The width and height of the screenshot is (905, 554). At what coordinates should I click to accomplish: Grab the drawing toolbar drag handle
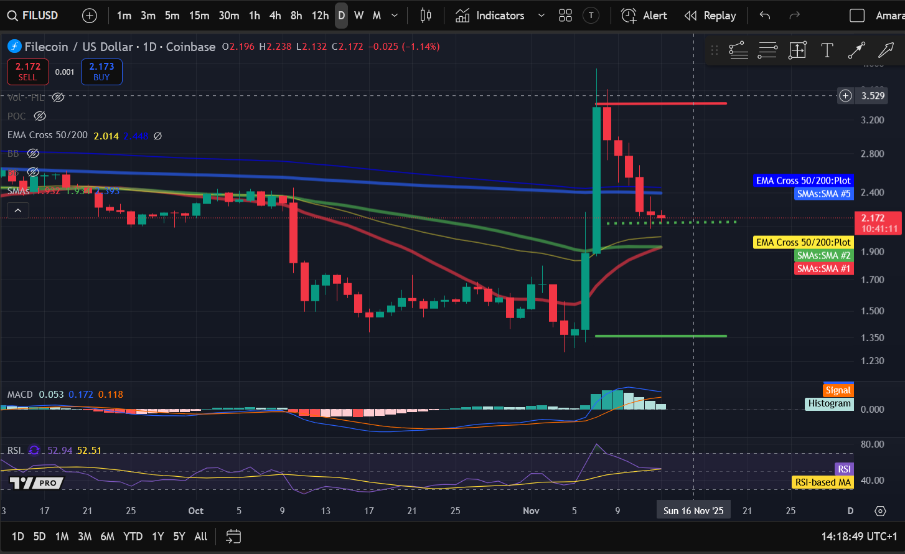715,50
